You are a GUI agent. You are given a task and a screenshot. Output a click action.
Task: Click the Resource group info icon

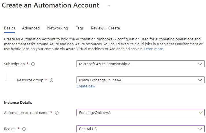pyautogui.click(x=52, y=80)
